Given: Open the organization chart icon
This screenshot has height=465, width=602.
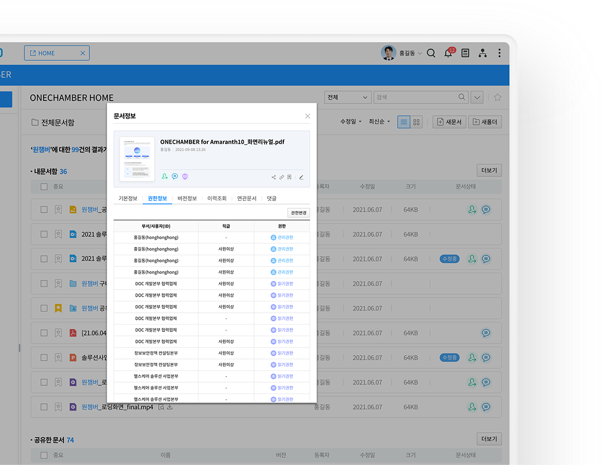Looking at the screenshot, I should point(482,53).
